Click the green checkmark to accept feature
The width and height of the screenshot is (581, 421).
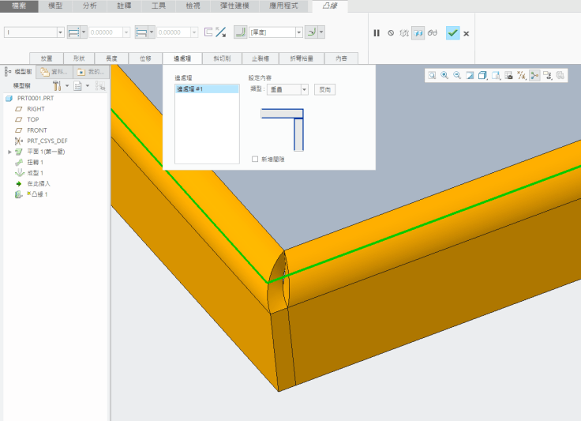click(x=452, y=33)
